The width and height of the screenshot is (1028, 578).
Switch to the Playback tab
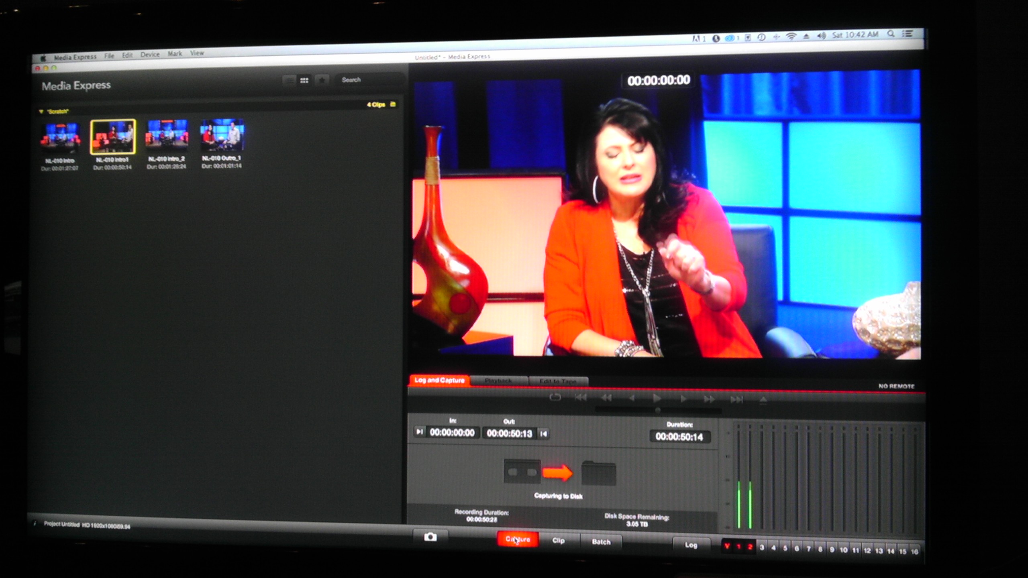point(498,381)
